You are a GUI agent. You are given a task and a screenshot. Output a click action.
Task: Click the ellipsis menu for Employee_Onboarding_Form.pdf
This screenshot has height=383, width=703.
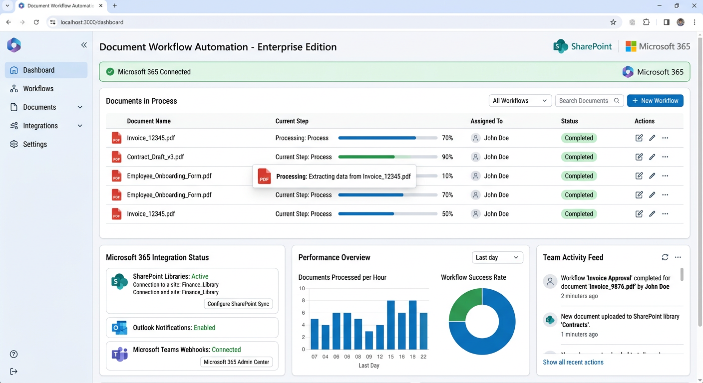coord(665,176)
